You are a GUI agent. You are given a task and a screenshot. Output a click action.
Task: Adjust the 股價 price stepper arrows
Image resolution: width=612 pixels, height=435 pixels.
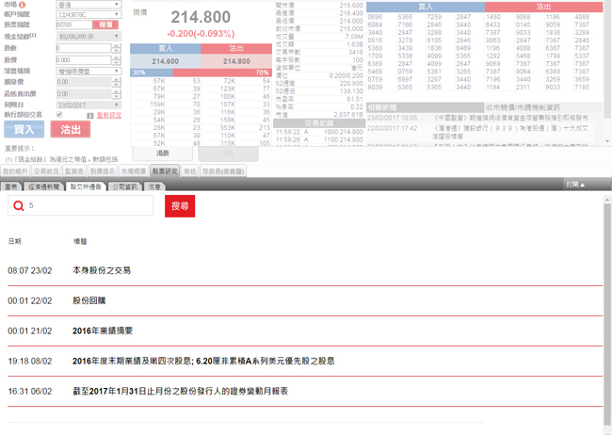point(116,58)
